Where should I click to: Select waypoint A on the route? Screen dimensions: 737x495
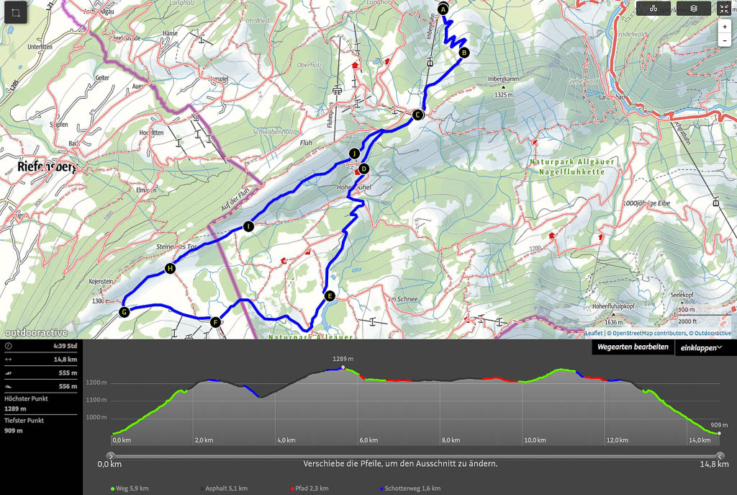[x=443, y=9]
